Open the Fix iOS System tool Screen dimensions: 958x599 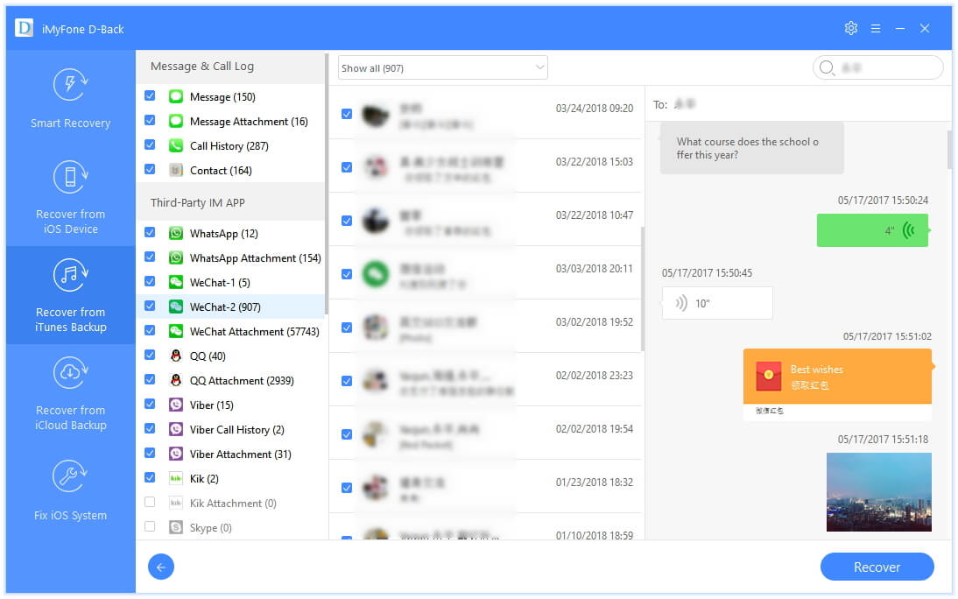tap(70, 490)
